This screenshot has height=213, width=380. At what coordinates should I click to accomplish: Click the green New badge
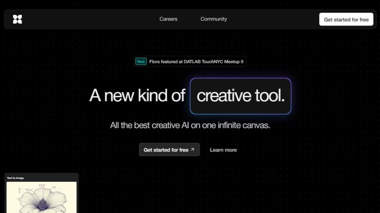(x=141, y=61)
